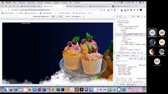Click the #FFFFFF color swatch
Viewport: 168px width, 94px height.
124,75
